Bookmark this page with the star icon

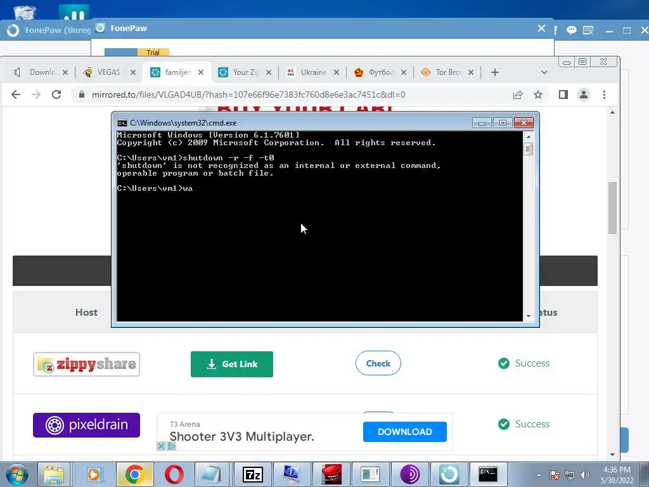537,95
